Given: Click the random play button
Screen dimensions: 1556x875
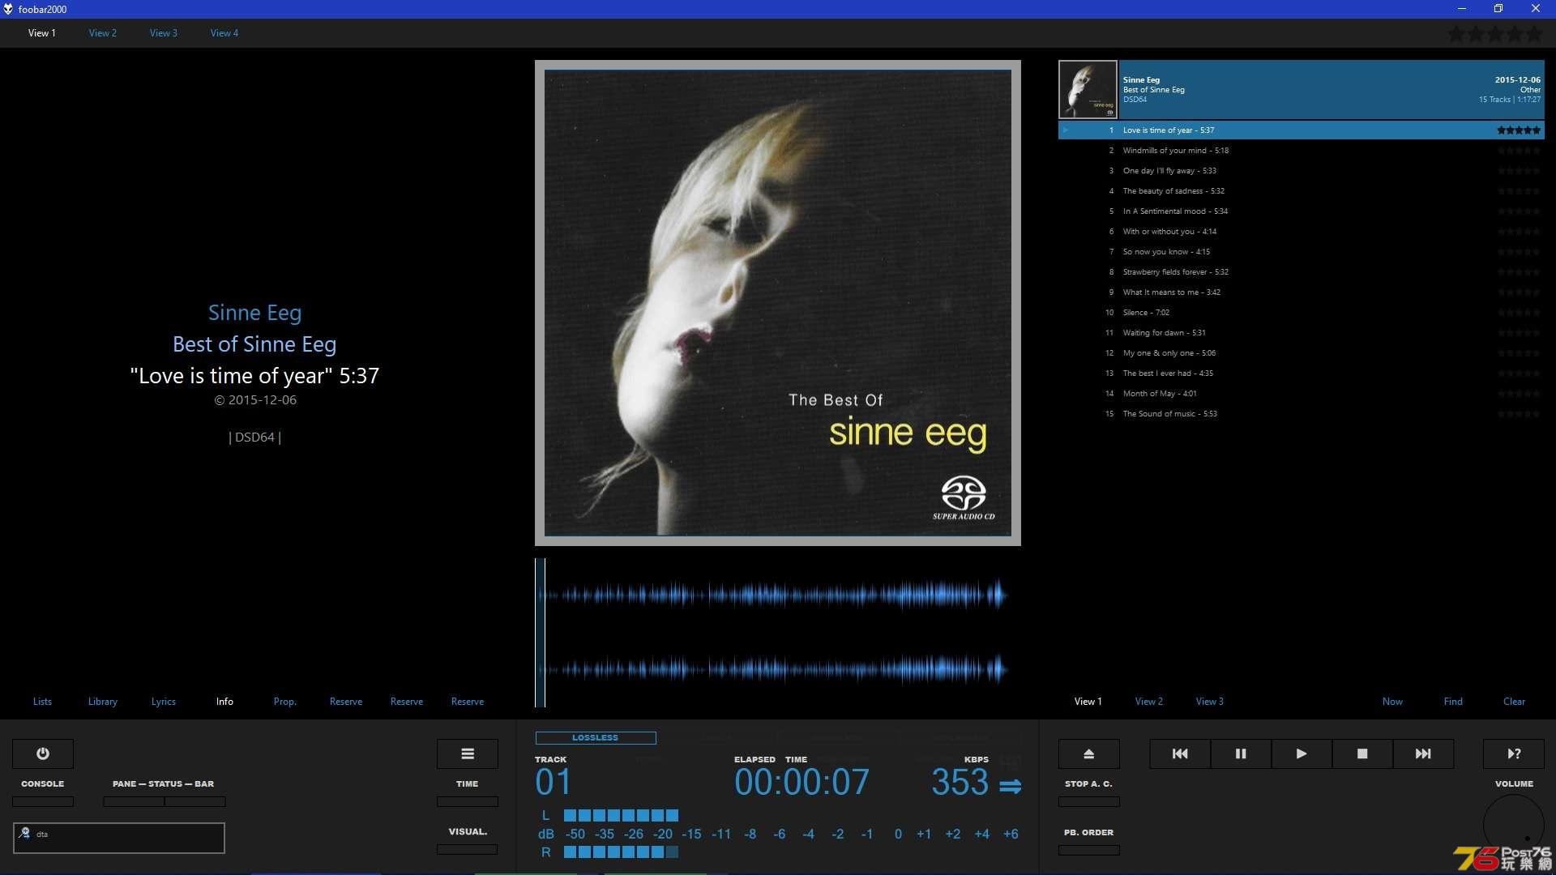Looking at the screenshot, I should click(1514, 753).
